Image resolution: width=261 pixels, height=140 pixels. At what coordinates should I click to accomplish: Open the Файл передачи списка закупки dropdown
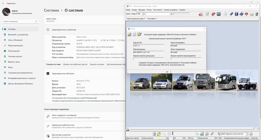247,134
